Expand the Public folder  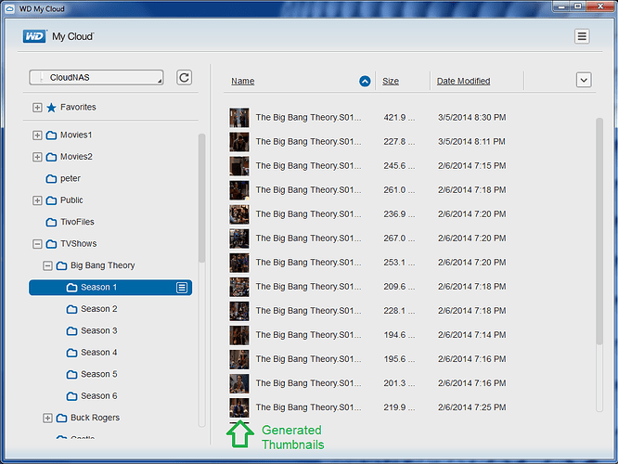[x=37, y=200]
